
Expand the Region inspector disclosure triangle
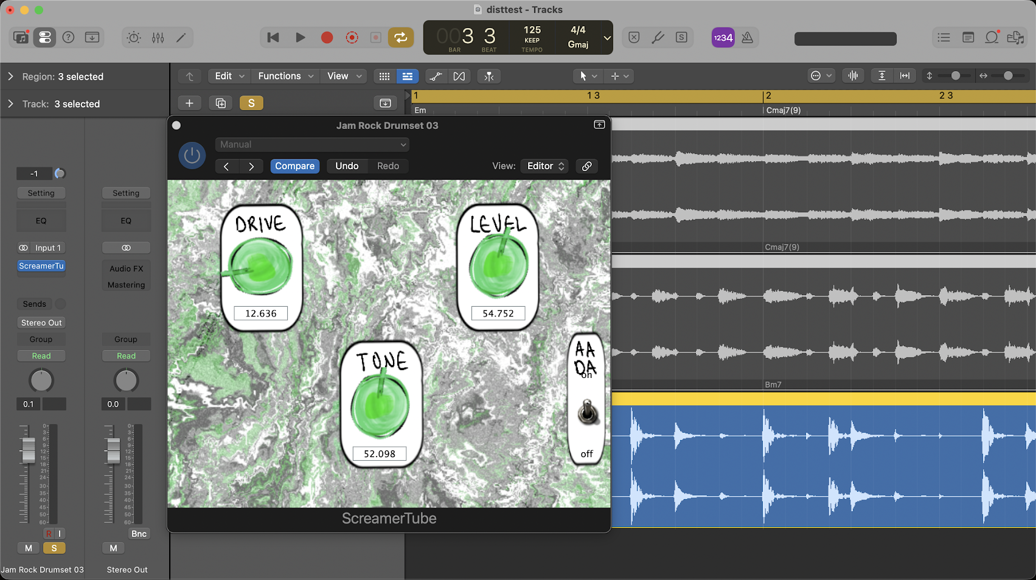pyautogui.click(x=10, y=77)
